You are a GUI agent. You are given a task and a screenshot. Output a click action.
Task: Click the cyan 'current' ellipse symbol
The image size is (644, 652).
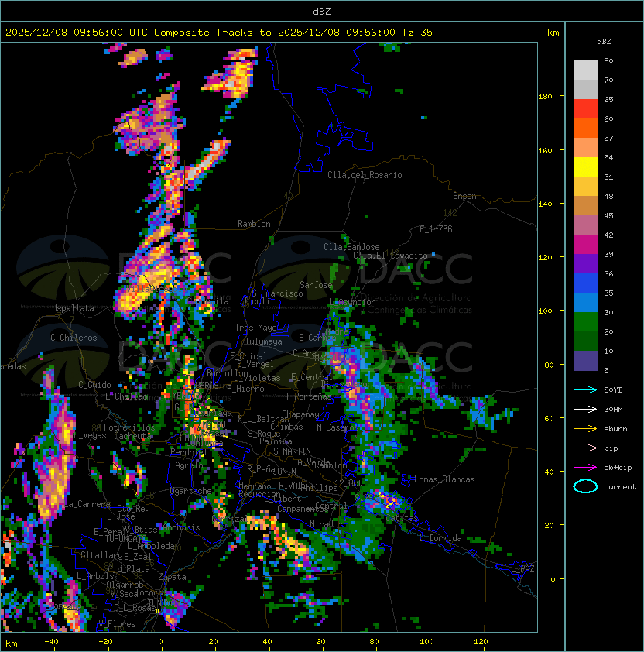(x=585, y=486)
